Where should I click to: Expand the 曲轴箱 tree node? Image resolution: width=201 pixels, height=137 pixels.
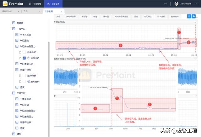pyautogui.click(x=14, y=23)
